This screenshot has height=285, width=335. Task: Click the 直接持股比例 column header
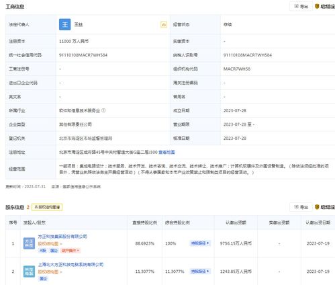click(x=145, y=222)
